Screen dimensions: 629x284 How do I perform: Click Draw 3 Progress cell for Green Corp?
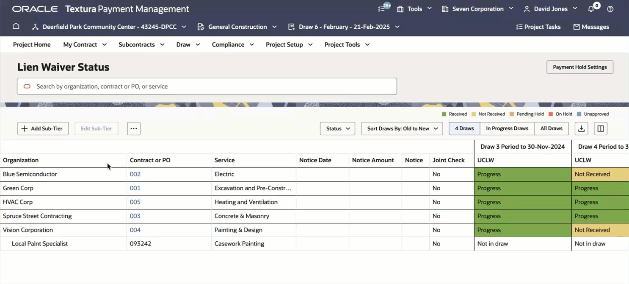click(523, 188)
